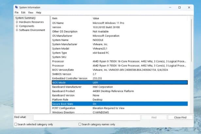Open the Edit menu
The image size is (201, 134).
pos(23,12)
